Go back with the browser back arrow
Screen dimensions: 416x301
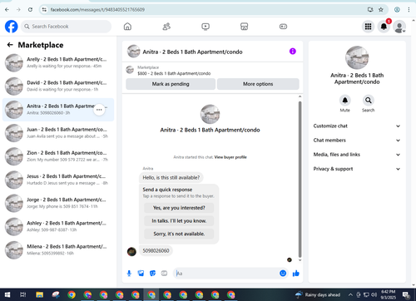[7, 10]
